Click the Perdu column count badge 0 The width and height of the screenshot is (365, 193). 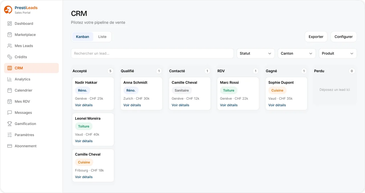(x=352, y=71)
